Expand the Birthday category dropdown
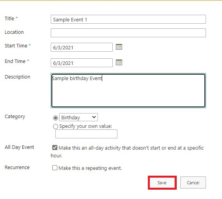Viewport: 222px width, 199px height. (78, 117)
